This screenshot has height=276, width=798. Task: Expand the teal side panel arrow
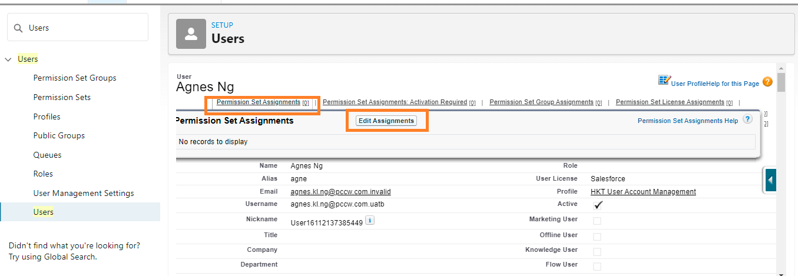tap(770, 179)
